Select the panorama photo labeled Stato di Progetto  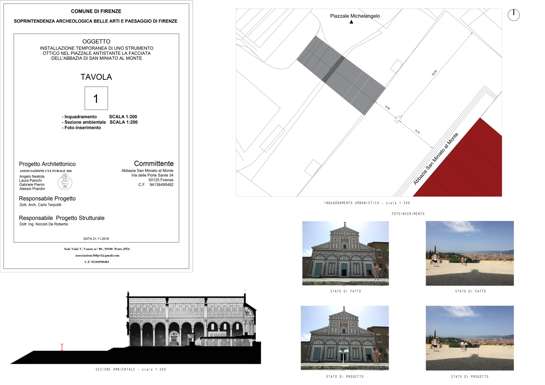tap(470, 338)
